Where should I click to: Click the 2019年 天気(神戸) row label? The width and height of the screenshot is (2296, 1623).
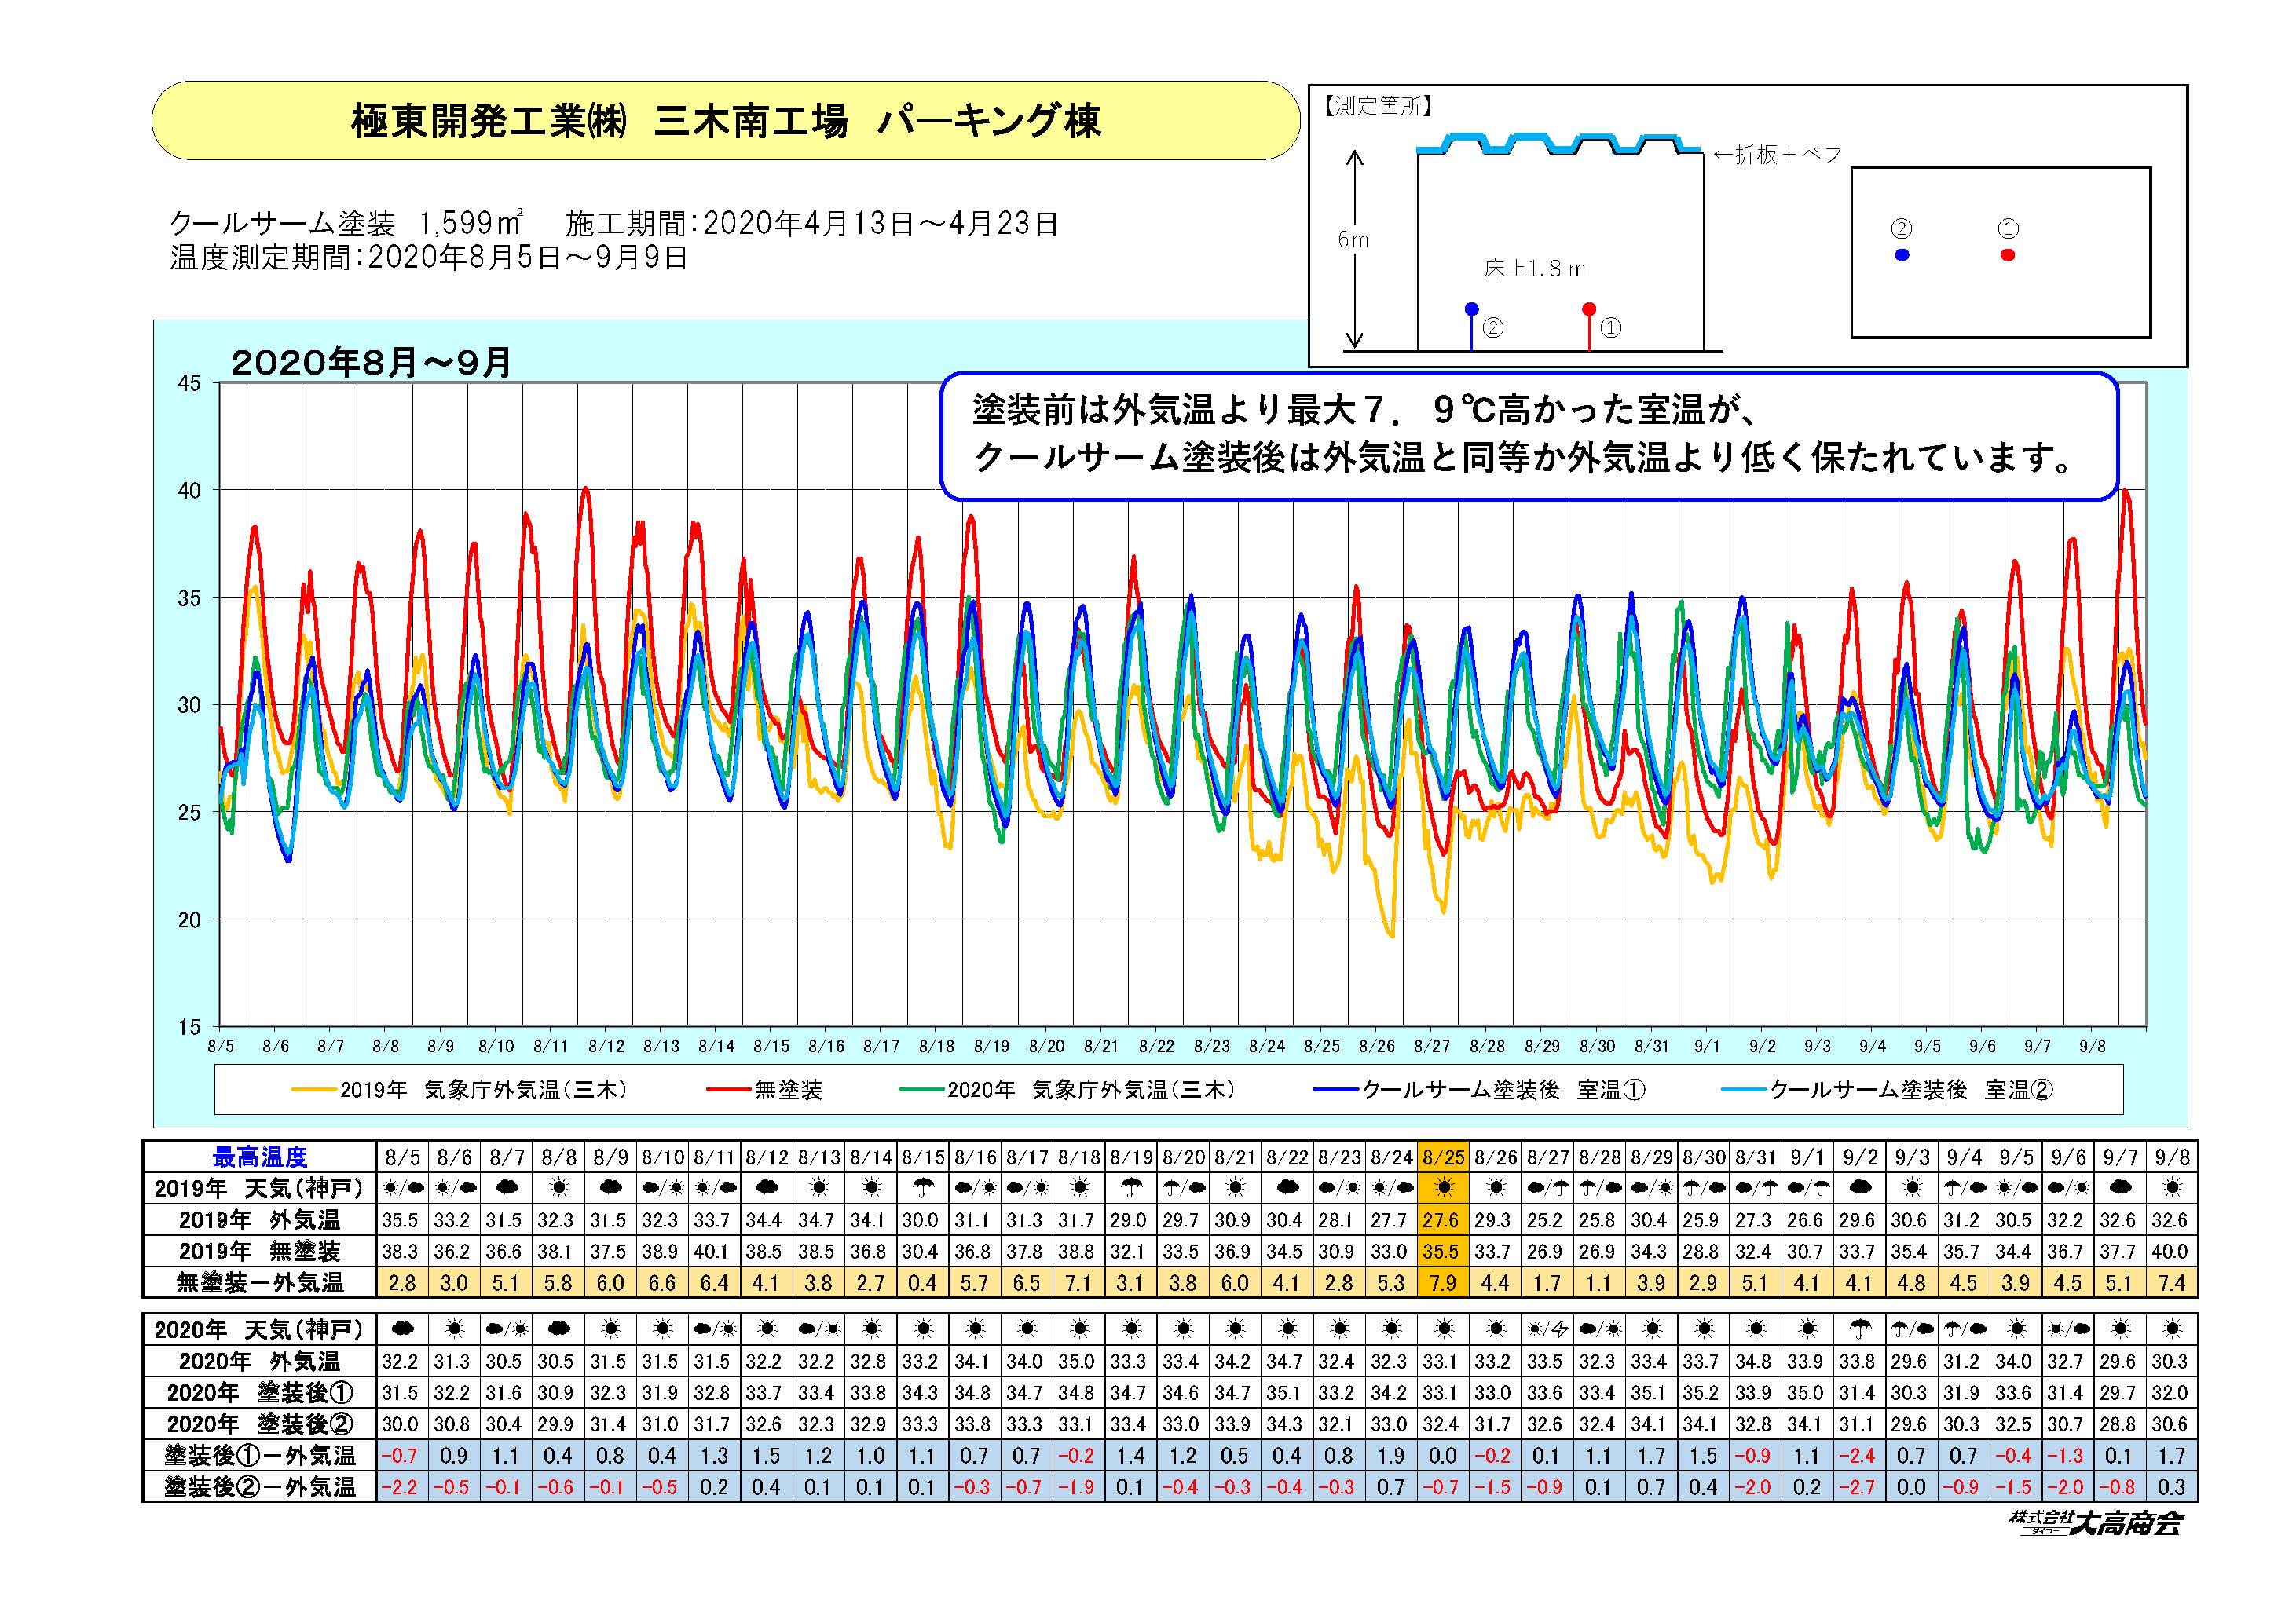point(260,1190)
